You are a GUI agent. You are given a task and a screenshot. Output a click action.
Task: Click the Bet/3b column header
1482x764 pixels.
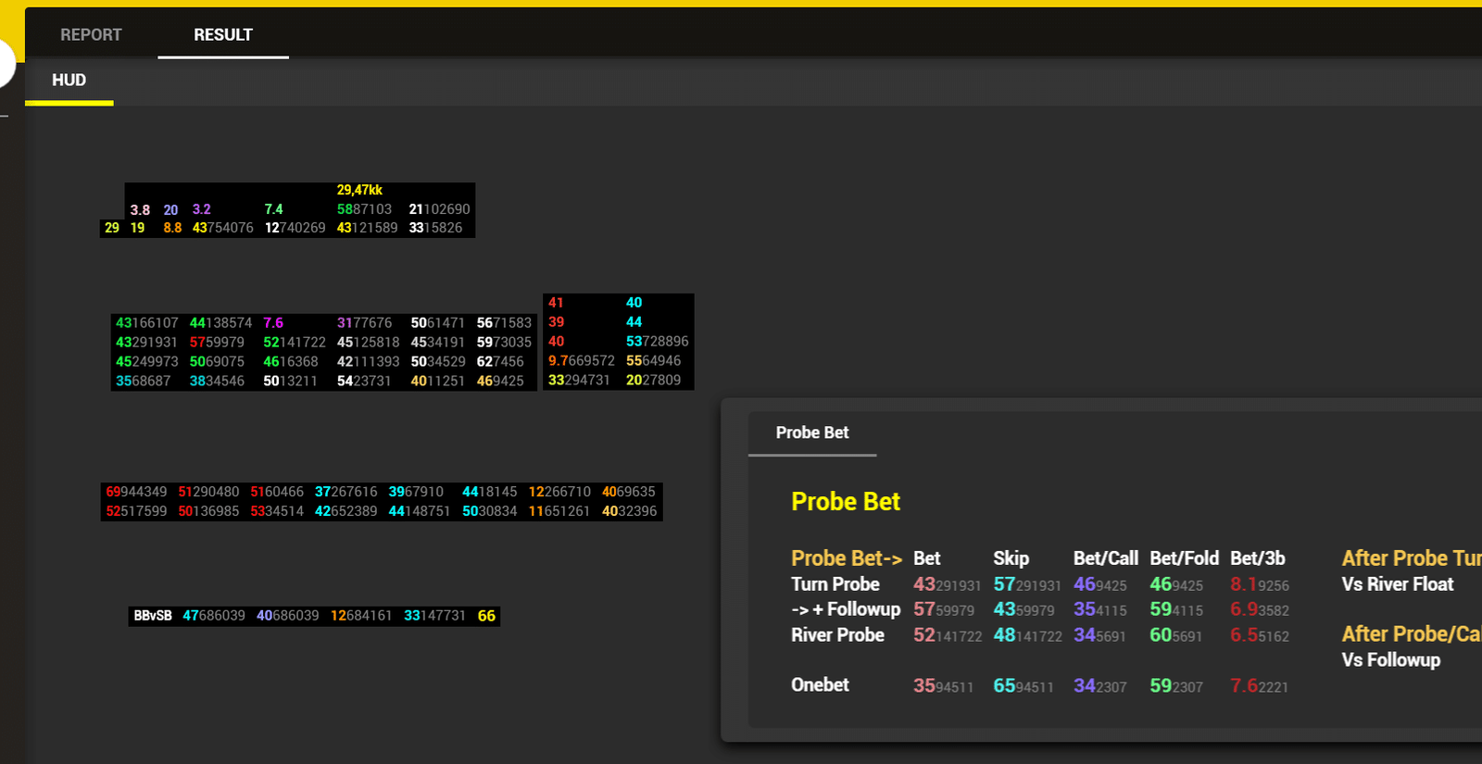click(x=1257, y=558)
